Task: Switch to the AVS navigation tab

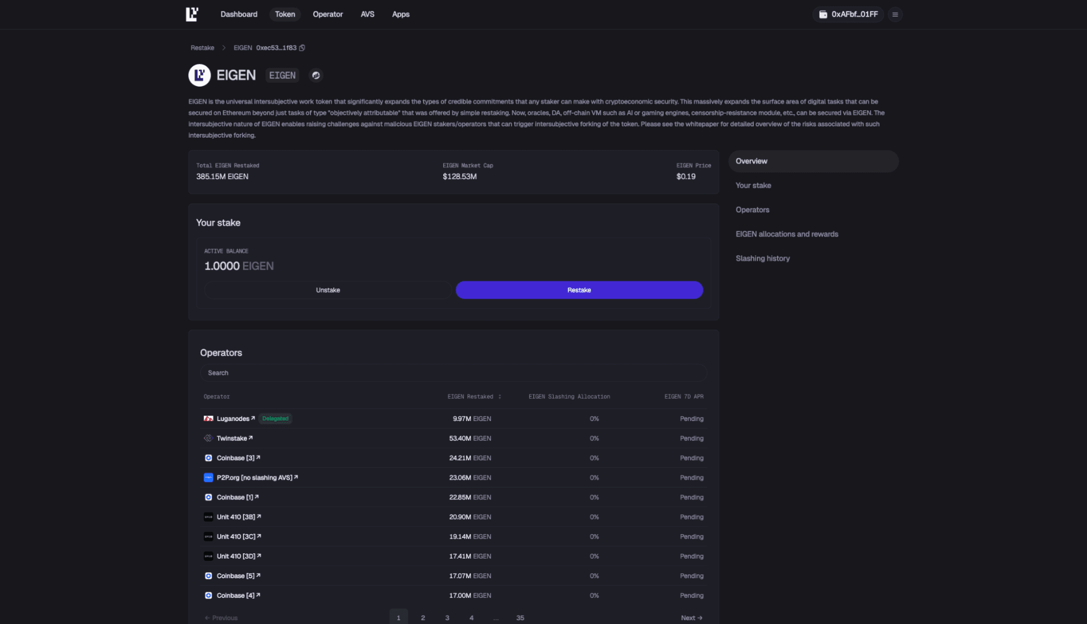Action: click(367, 14)
